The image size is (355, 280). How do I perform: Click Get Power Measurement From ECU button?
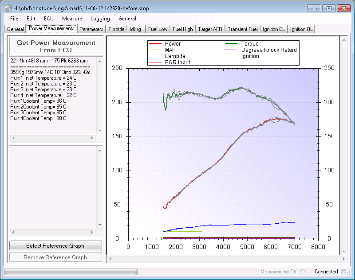click(x=56, y=47)
